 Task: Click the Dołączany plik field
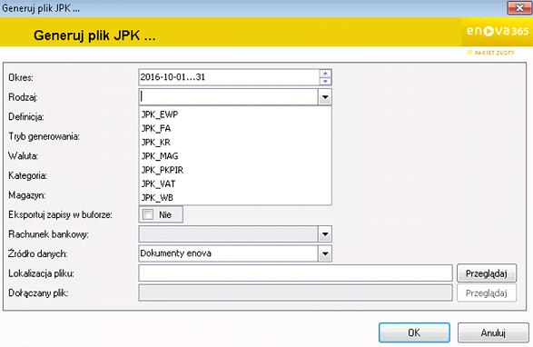coord(295,292)
